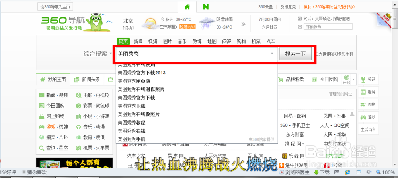The width and height of the screenshot is (398, 178).
Task: Click the 邮箱帐号 input field
Action: point(328,27)
